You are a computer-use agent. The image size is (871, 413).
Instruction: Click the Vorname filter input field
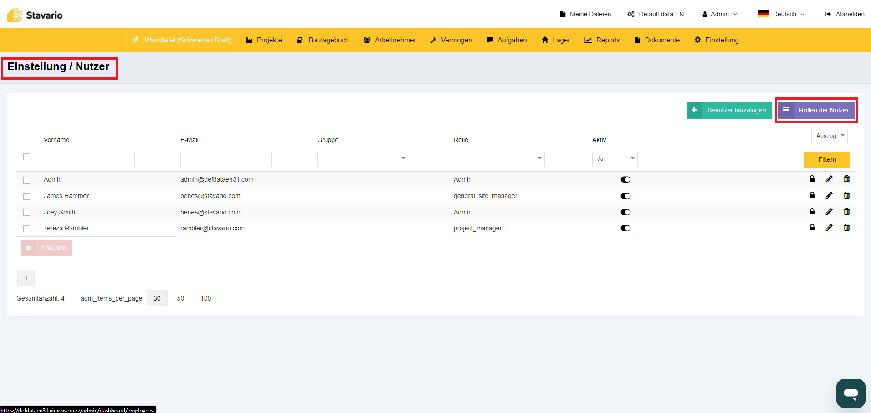(x=89, y=159)
